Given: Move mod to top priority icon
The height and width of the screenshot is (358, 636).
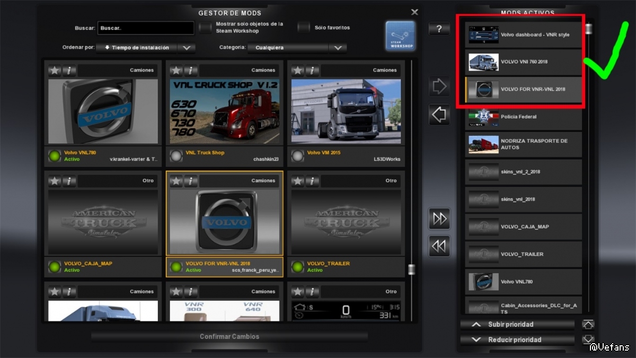Looking at the screenshot, I should point(588,325).
